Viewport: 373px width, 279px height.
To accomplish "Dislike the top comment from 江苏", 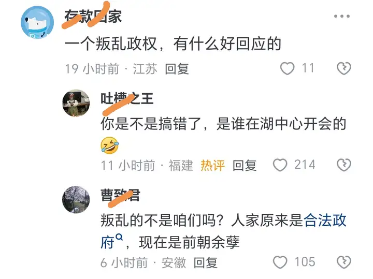I will pyautogui.click(x=344, y=68).
